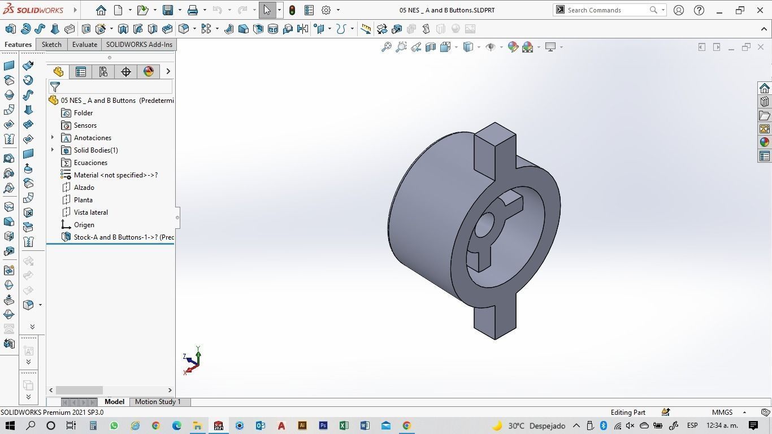Activate the Section View tool
The image size is (772, 434).
(x=431, y=47)
